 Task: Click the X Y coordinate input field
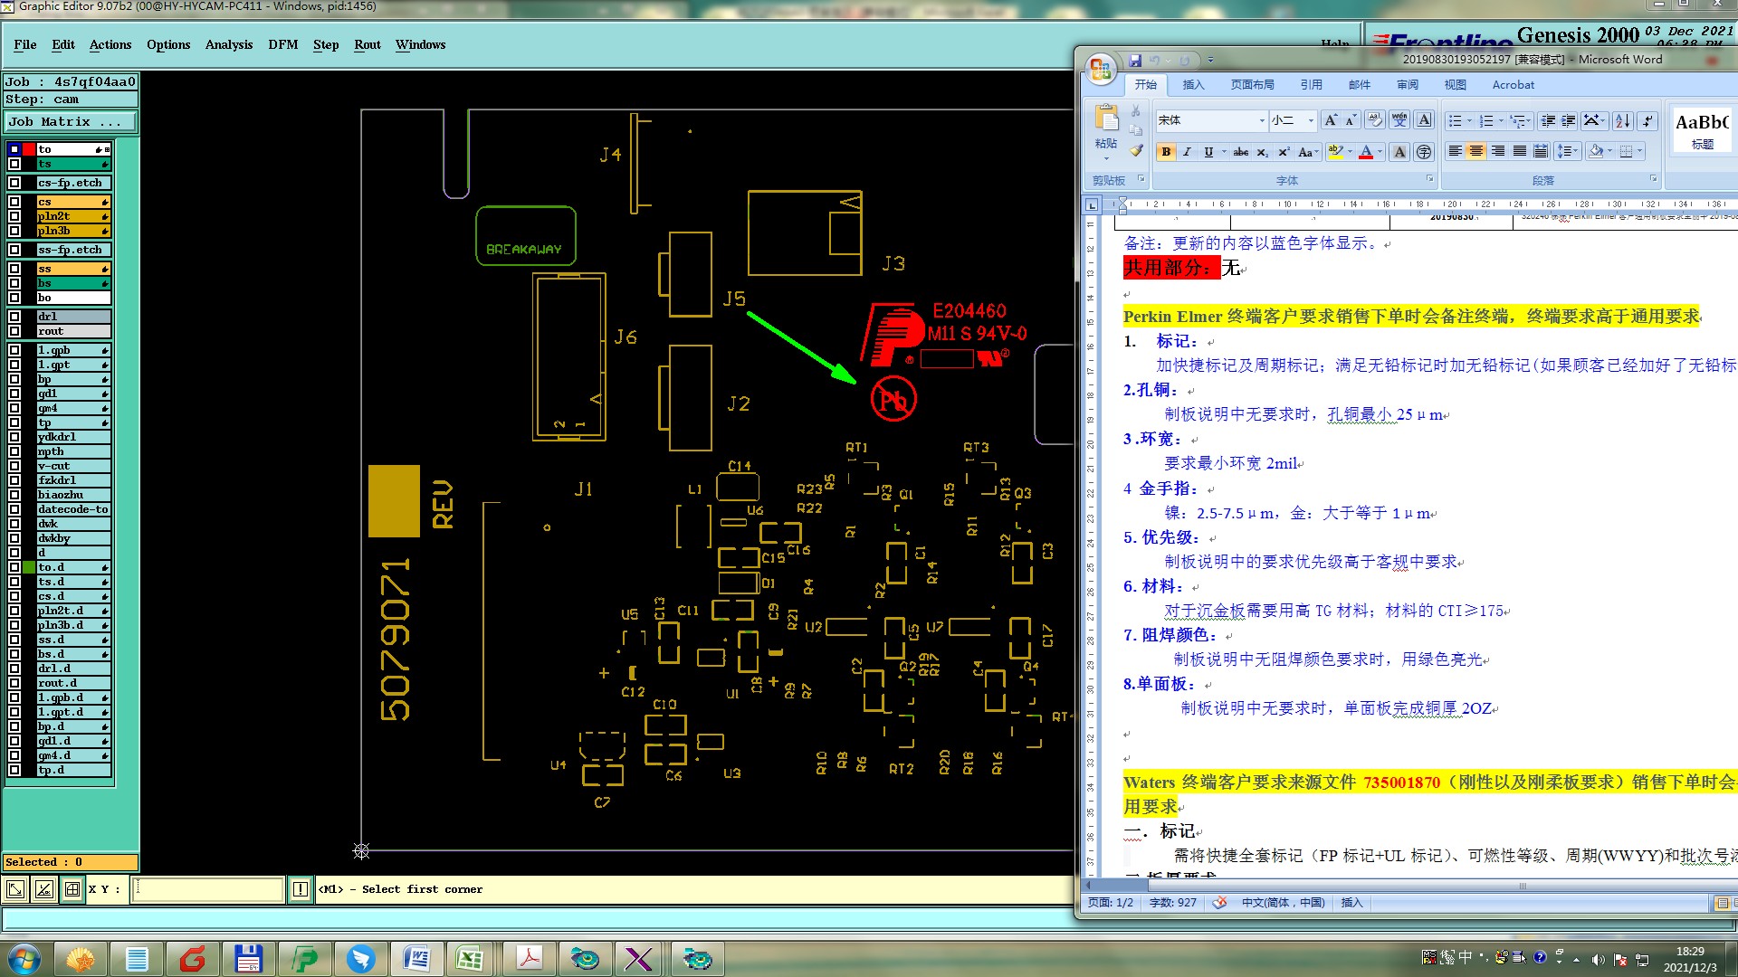pos(208,889)
